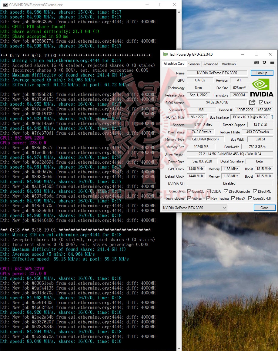Take a GPU-Z screenshot with the camera icon
The height and width of the screenshot is (351, 278).
pos(256,62)
